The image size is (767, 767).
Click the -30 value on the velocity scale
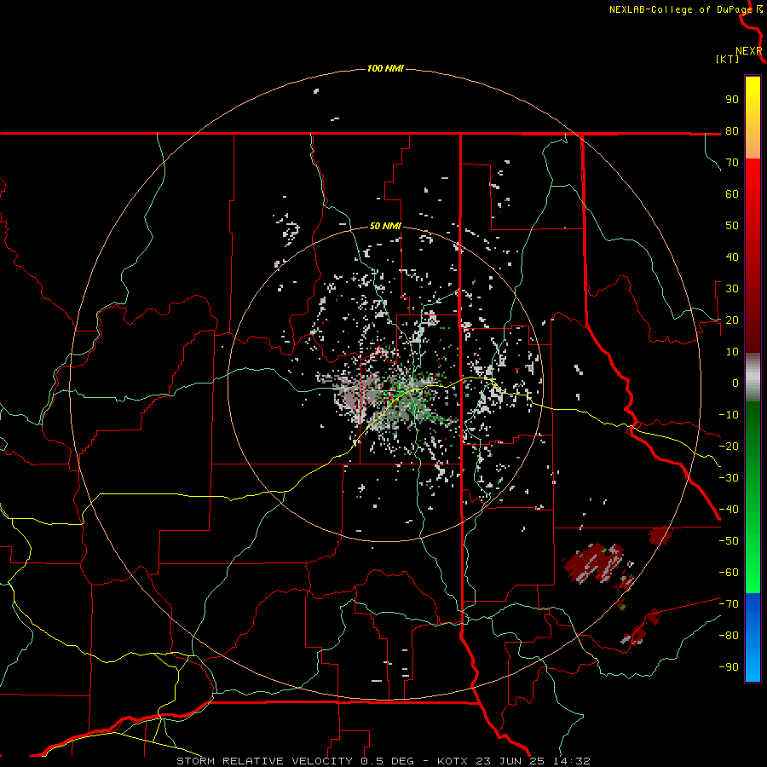(x=729, y=478)
